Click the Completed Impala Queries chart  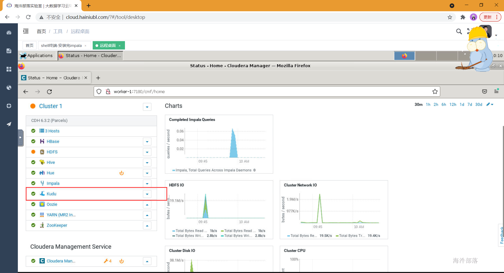[x=219, y=144]
